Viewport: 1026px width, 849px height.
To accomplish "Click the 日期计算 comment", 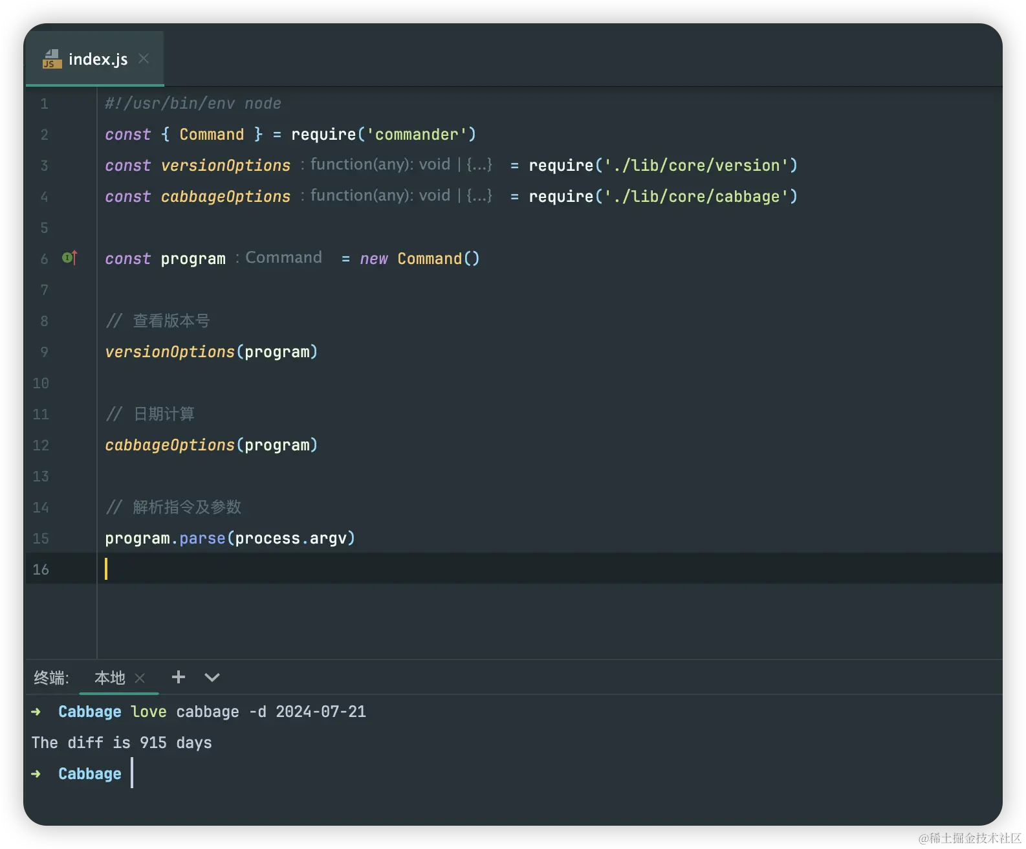I will pos(150,414).
